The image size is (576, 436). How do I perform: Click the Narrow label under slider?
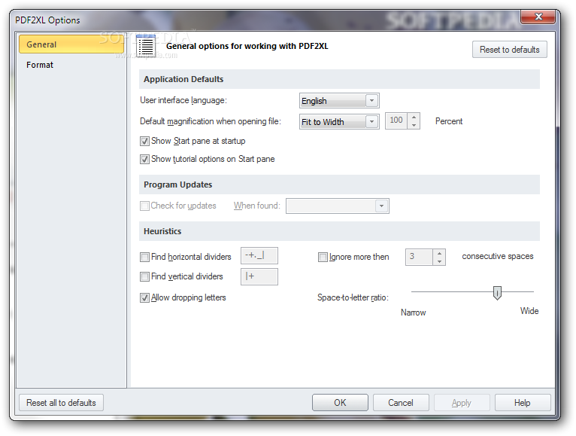(414, 313)
